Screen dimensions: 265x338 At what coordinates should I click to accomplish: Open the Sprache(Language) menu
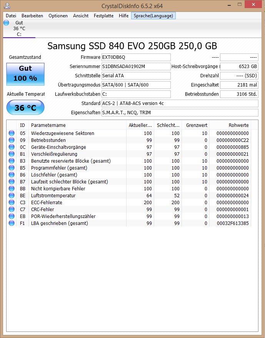[x=153, y=15]
